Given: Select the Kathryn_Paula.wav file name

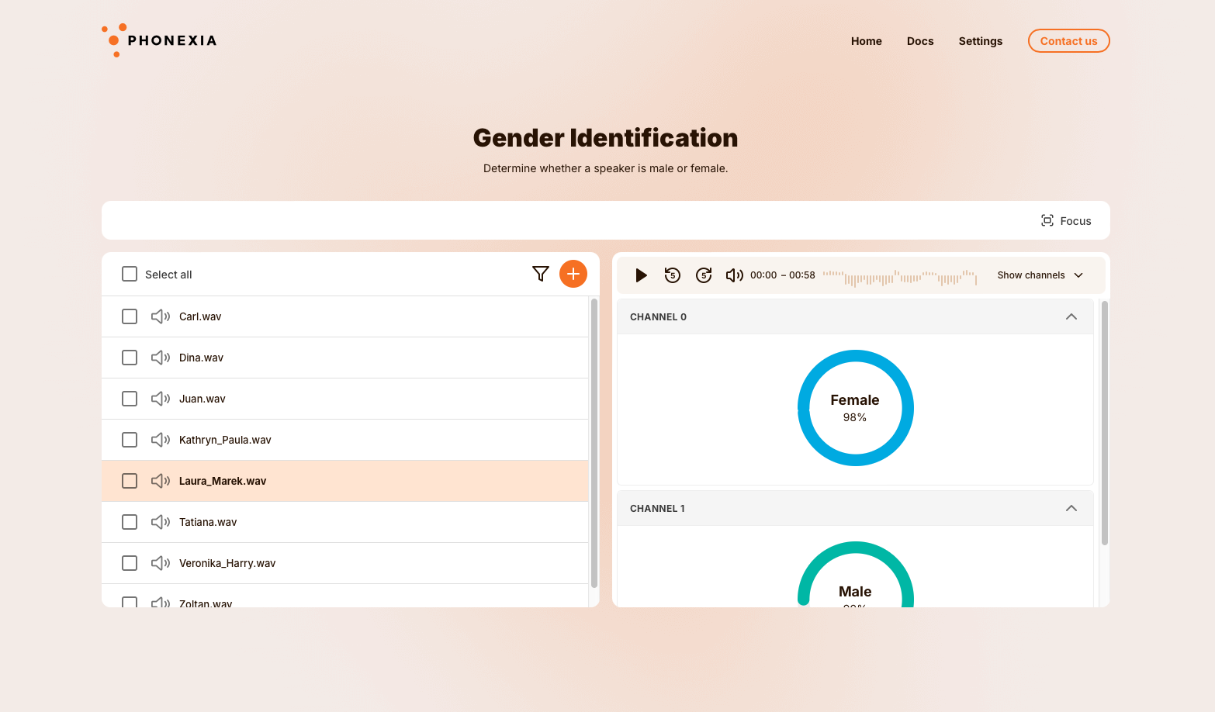Looking at the screenshot, I should [225, 440].
